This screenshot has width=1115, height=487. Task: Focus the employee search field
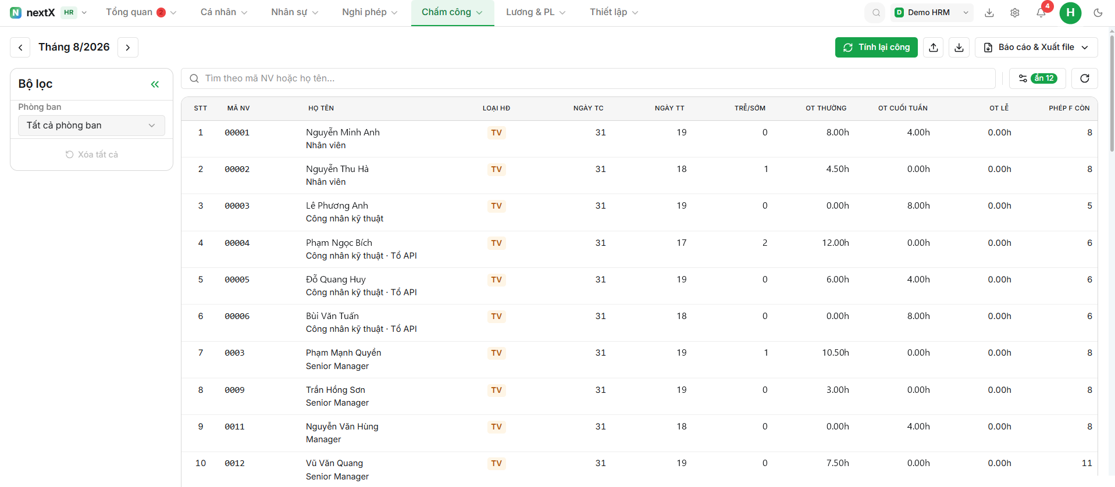[589, 78]
